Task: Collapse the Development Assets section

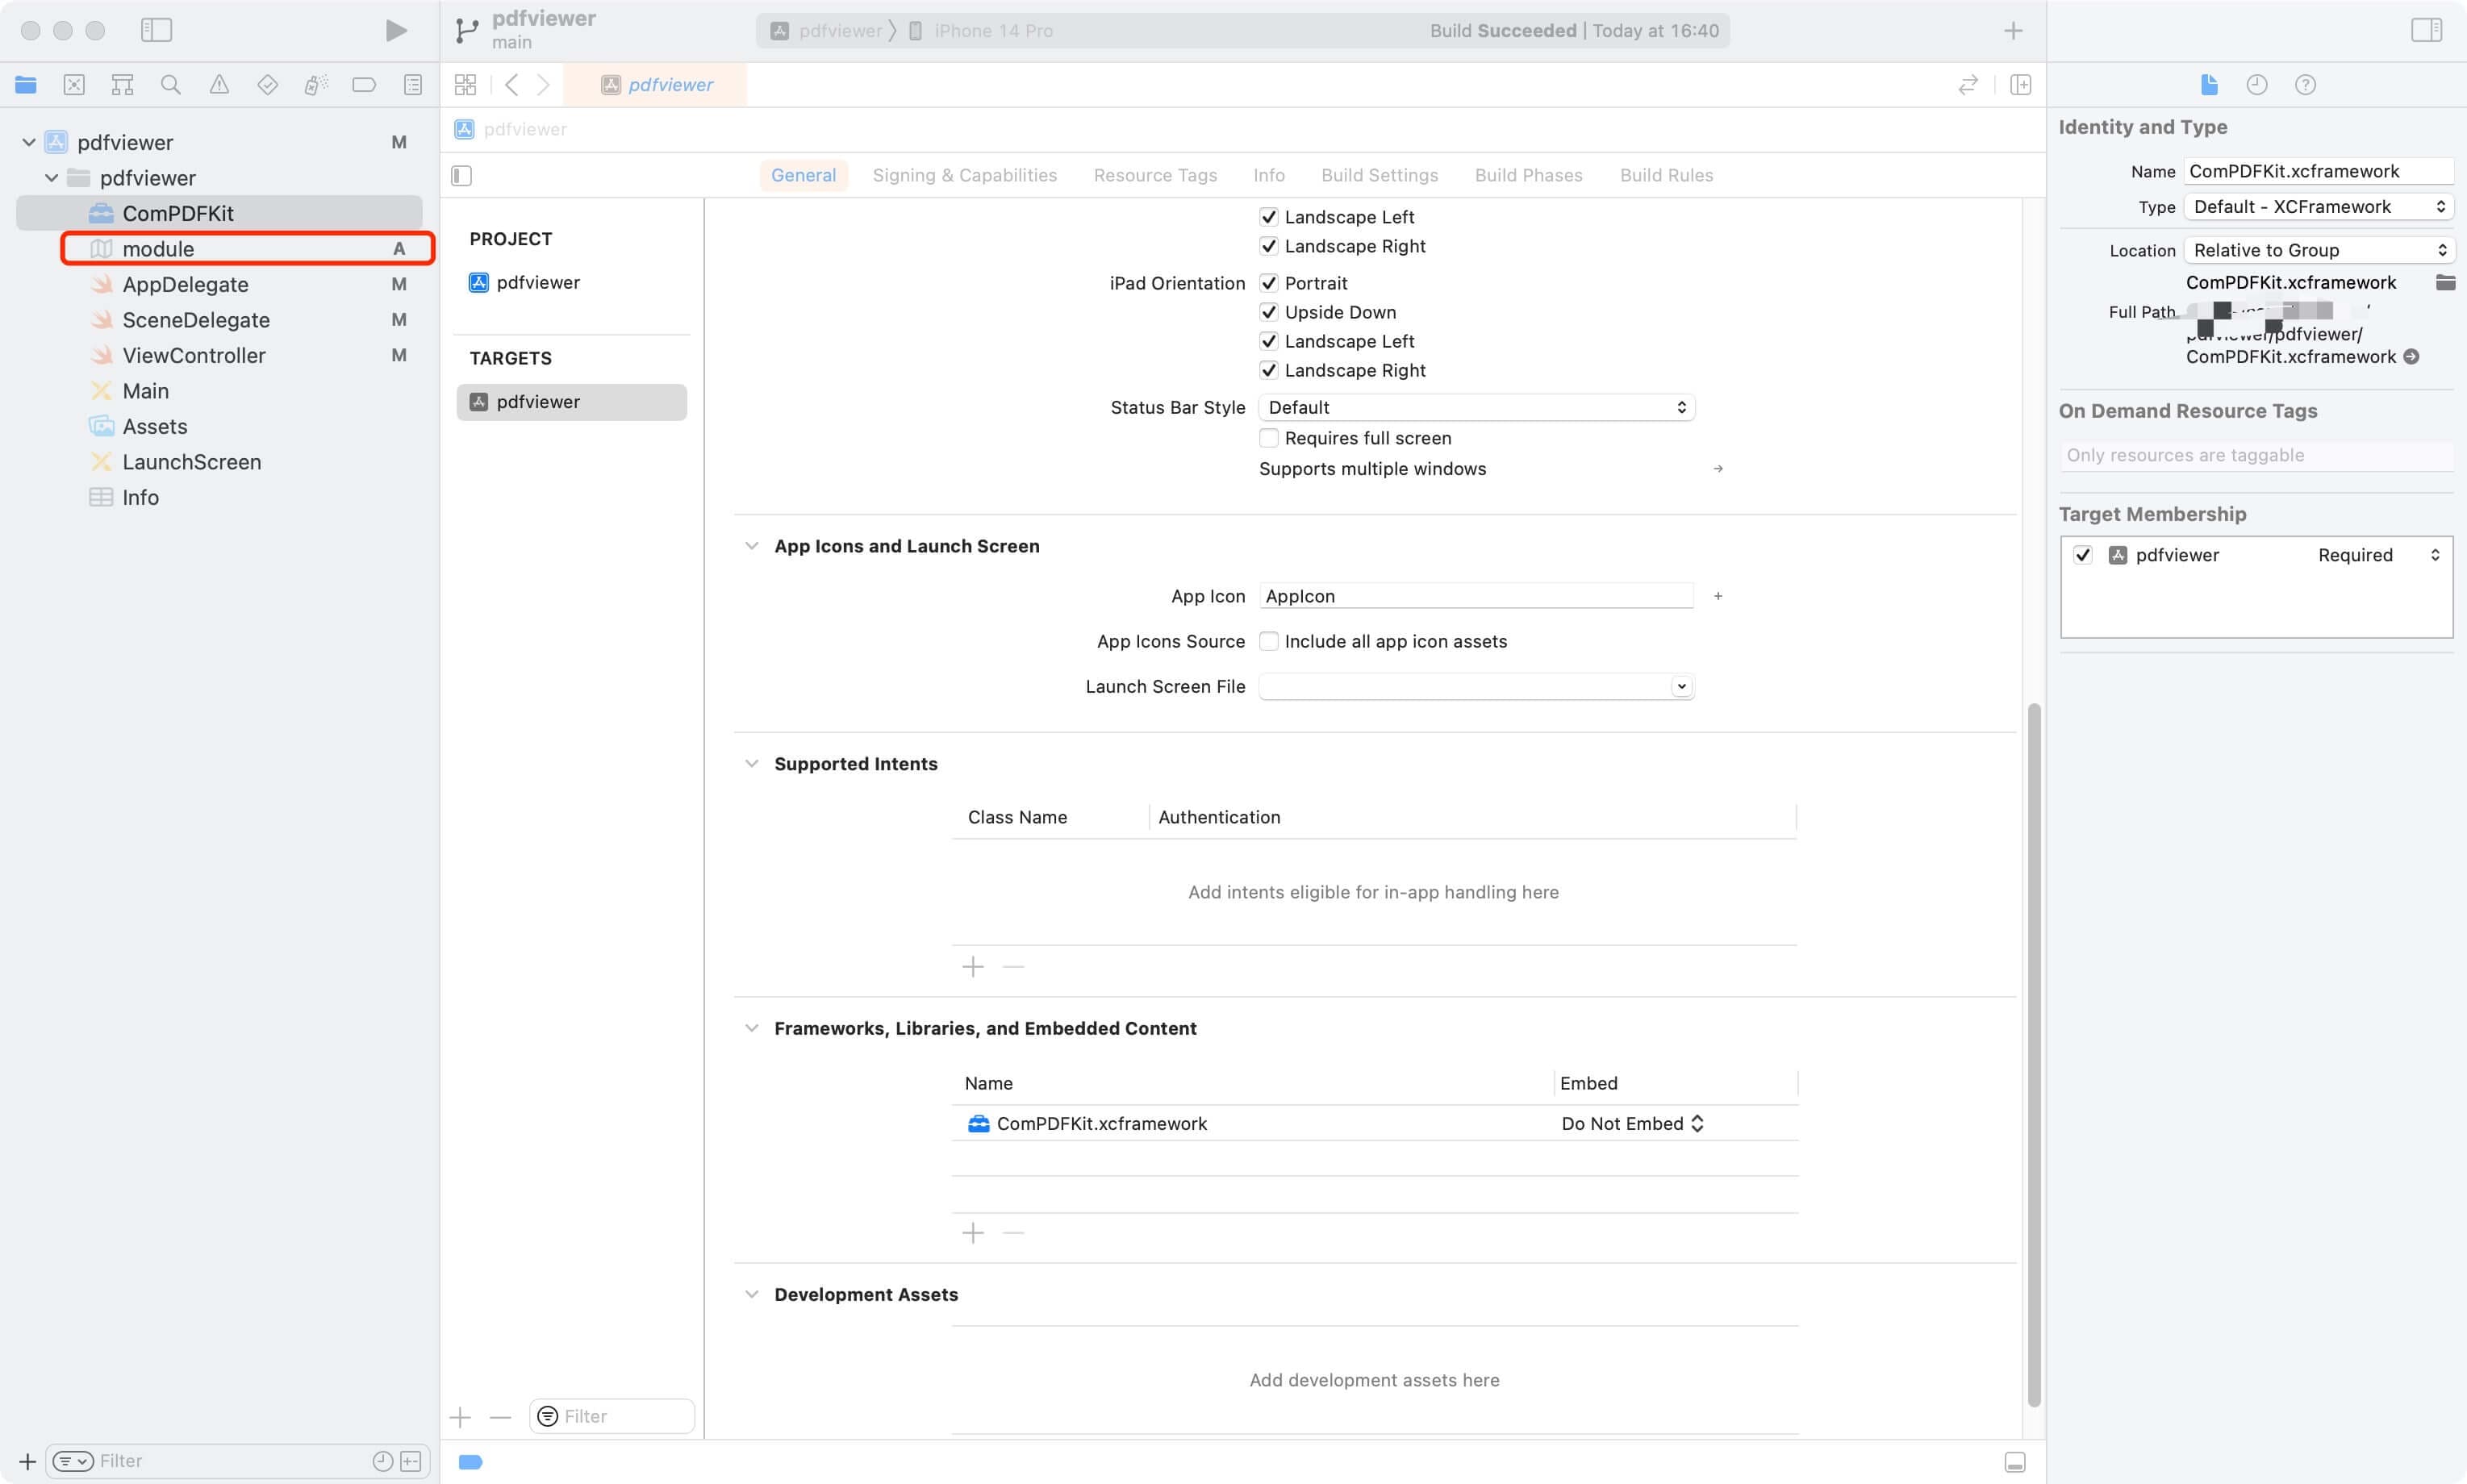Action: [751, 1294]
